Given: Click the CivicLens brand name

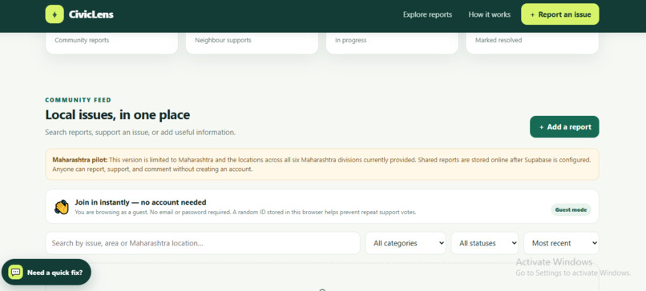Looking at the screenshot, I should pyautogui.click(x=91, y=15).
